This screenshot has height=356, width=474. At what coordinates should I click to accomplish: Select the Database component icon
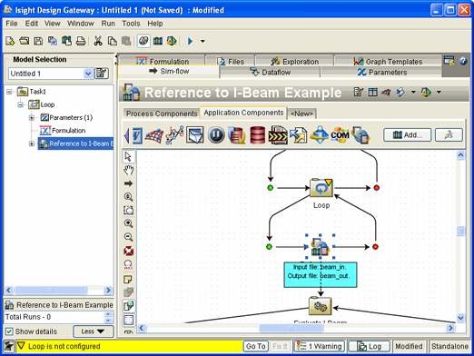pyautogui.click(x=257, y=135)
